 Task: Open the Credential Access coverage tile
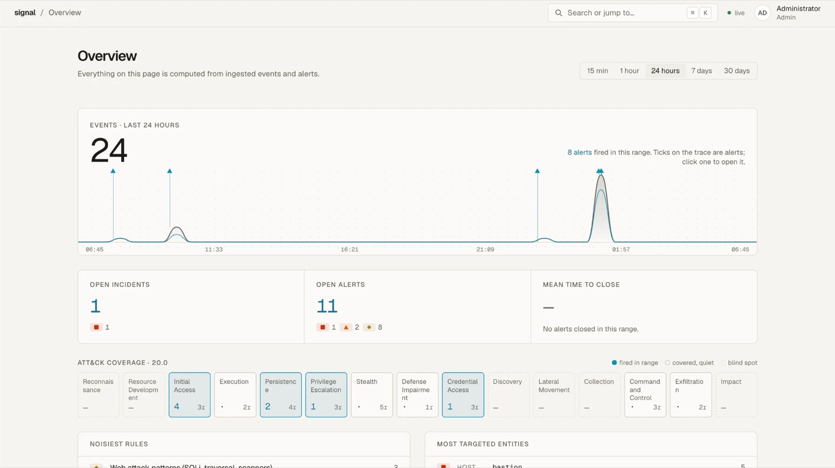[463, 395]
